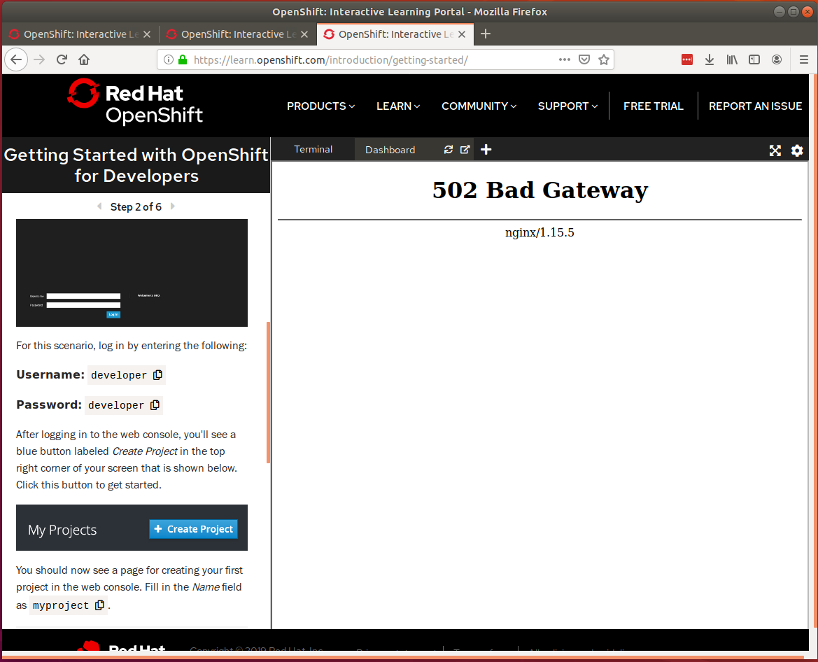Copy the password value using its copy icon

point(155,404)
